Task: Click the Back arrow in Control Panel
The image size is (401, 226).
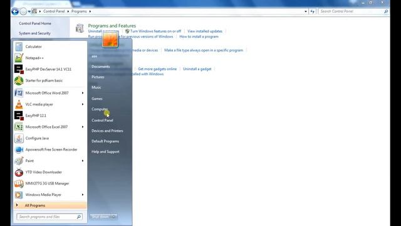Action: [15, 11]
